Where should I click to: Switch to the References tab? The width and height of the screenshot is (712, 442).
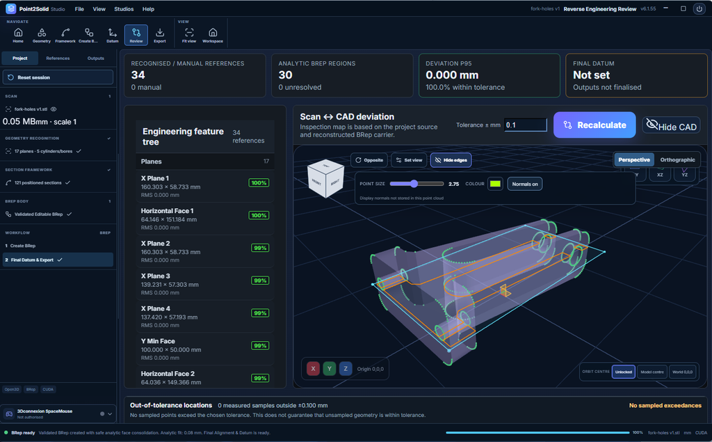tap(58, 58)
